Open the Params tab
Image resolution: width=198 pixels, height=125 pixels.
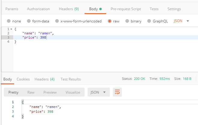[12, 9]
